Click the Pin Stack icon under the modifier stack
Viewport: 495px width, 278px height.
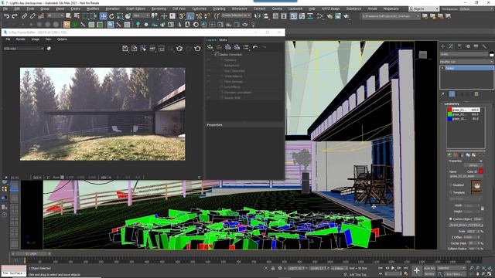pos(443,94)
